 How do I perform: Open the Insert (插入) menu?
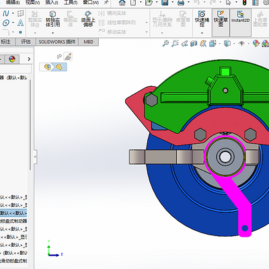[x=52, y=3]
